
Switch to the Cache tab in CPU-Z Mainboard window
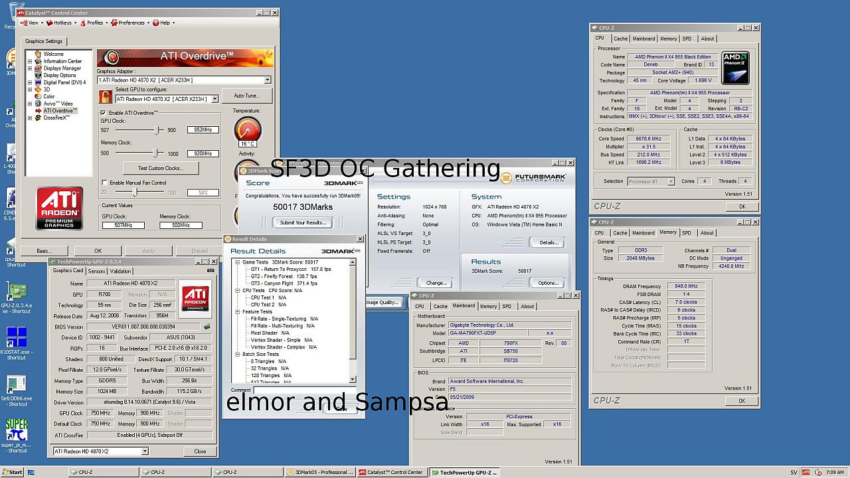(x=440, y=306)
